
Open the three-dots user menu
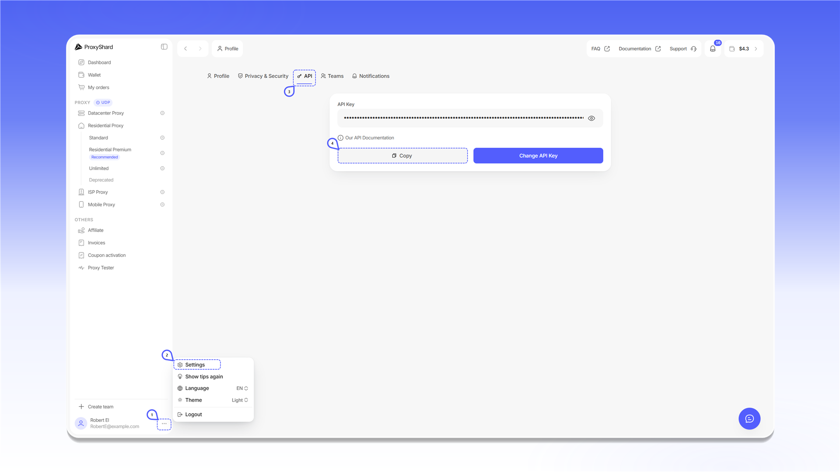[164, 424]
